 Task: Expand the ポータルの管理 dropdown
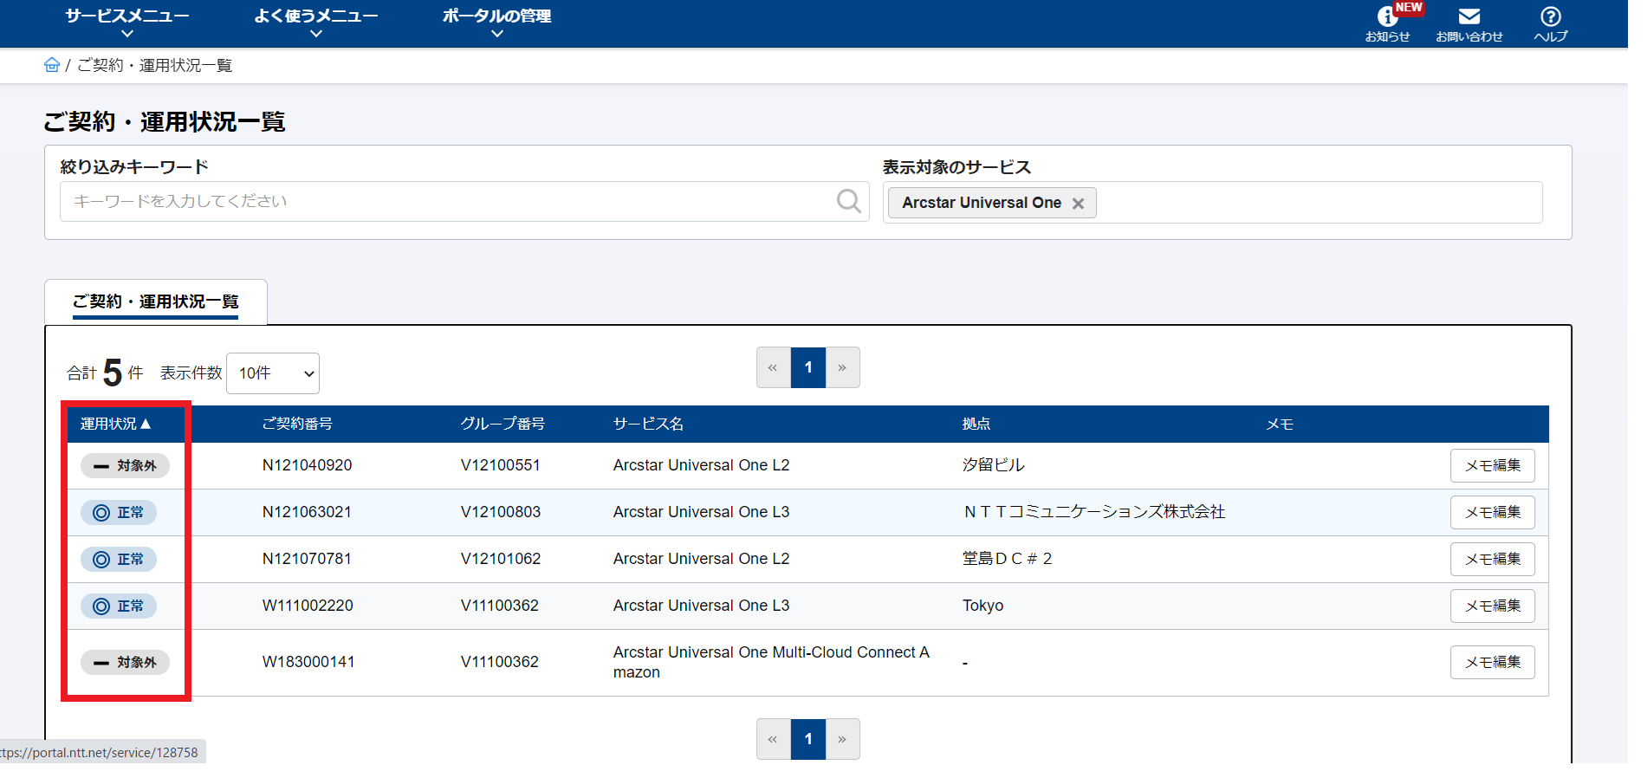point(496,23)
